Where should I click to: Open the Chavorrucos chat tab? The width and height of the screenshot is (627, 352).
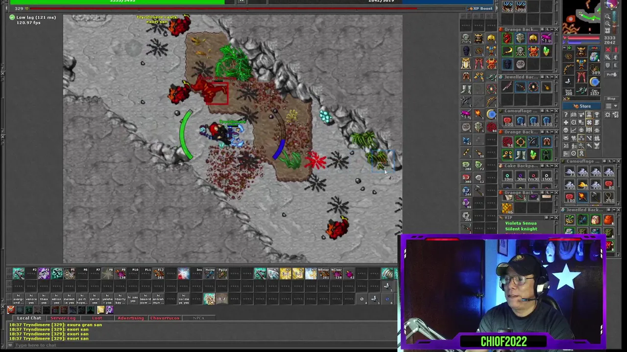165,318
